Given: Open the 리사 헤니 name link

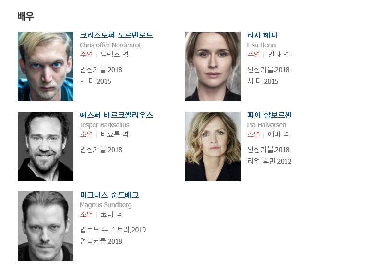Looking at the screenshot, I should coord(262,35).
